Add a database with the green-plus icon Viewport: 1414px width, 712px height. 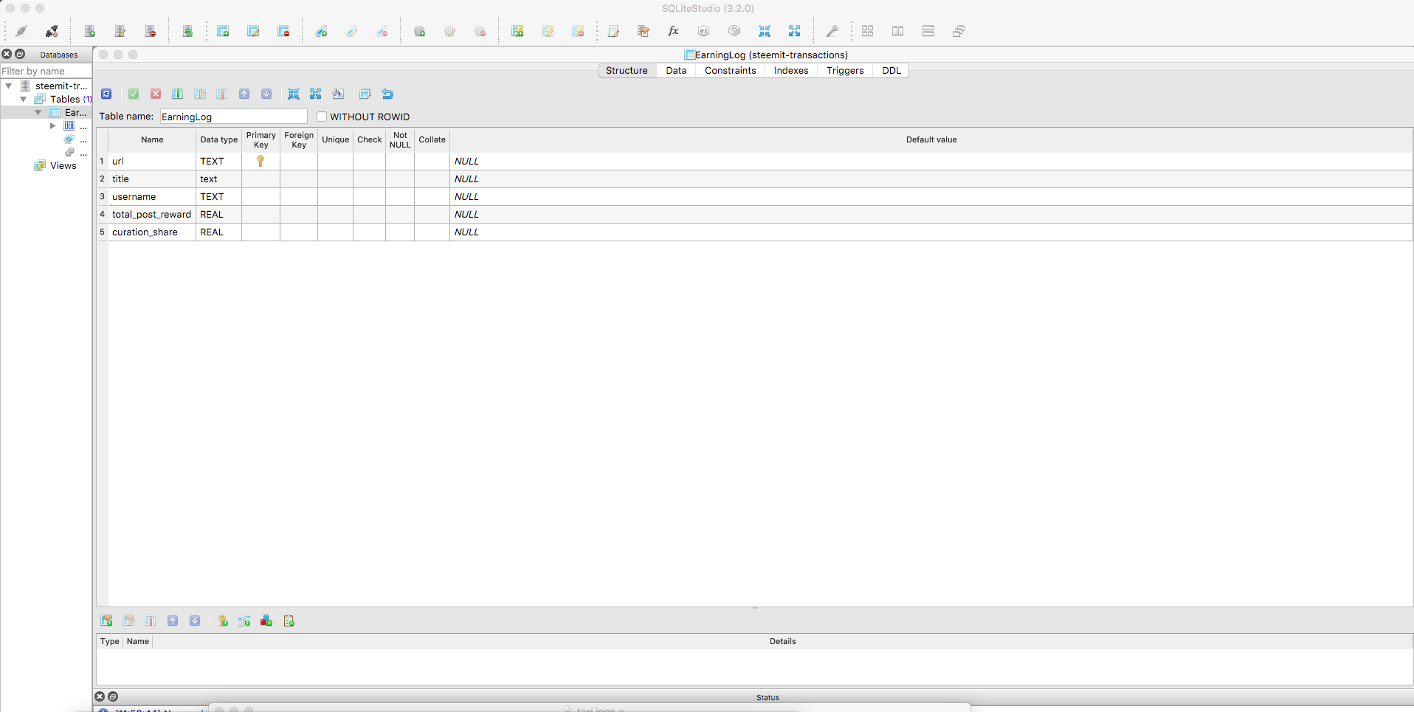[x=90, y=31]
